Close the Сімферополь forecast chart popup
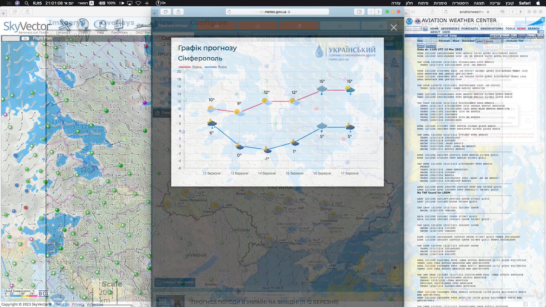Image resolution: width=546 pixels, height=307 pixels. pyautogui.click(x=394, y=27)
